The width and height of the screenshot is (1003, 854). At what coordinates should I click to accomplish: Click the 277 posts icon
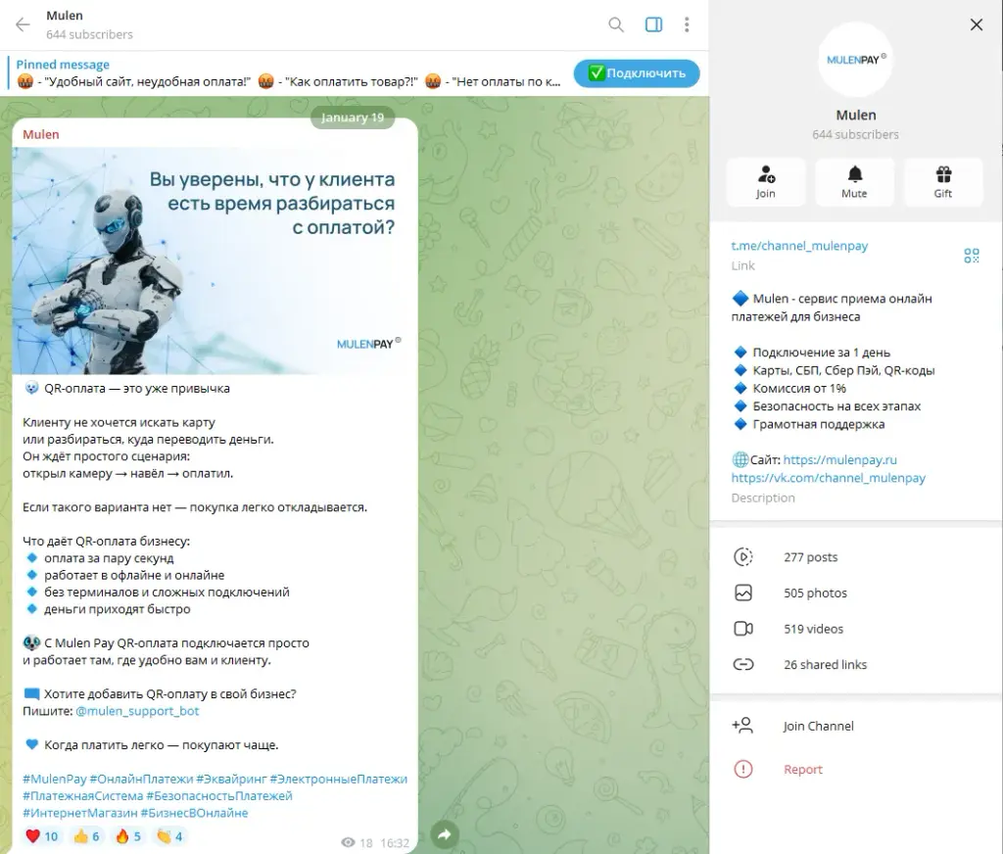point(743,557)
